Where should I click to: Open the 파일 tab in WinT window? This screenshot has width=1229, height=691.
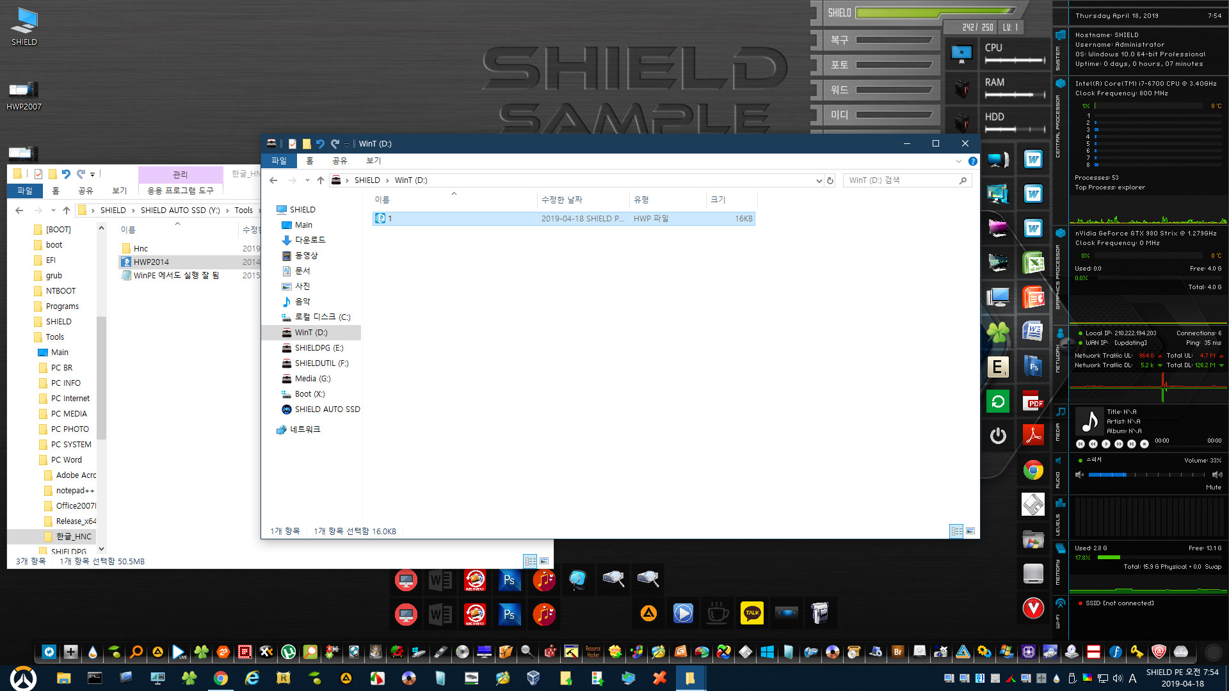pos(279,161)
